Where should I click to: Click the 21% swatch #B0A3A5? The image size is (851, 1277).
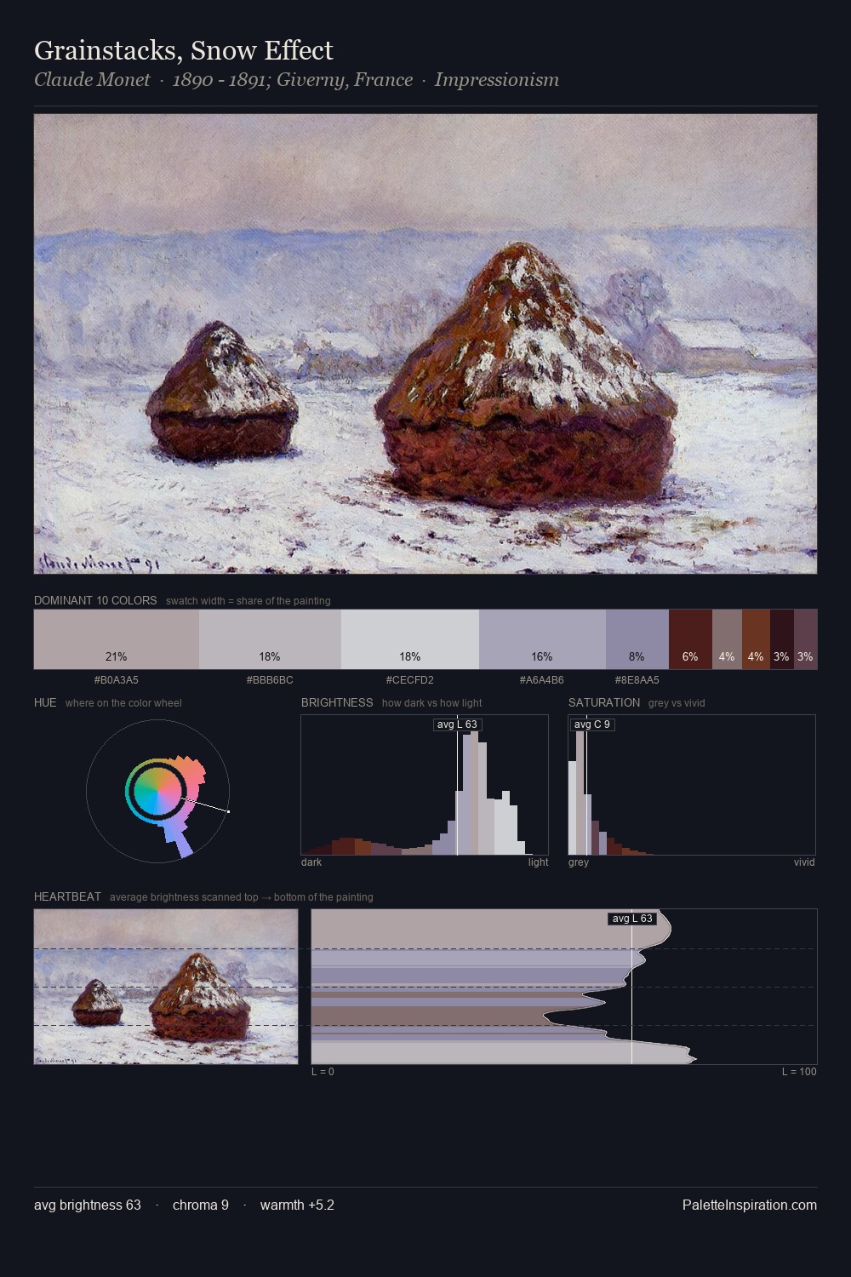click(117, 639)
